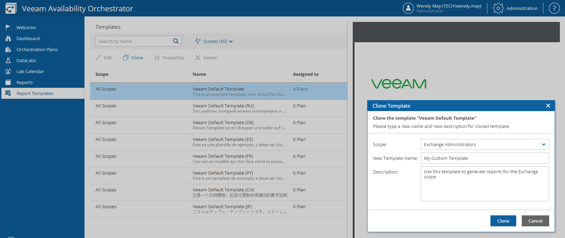565x238 pixels.
Task: Open Orchestration Plans section
Action: pyautogui.click(x=37, y=49)
